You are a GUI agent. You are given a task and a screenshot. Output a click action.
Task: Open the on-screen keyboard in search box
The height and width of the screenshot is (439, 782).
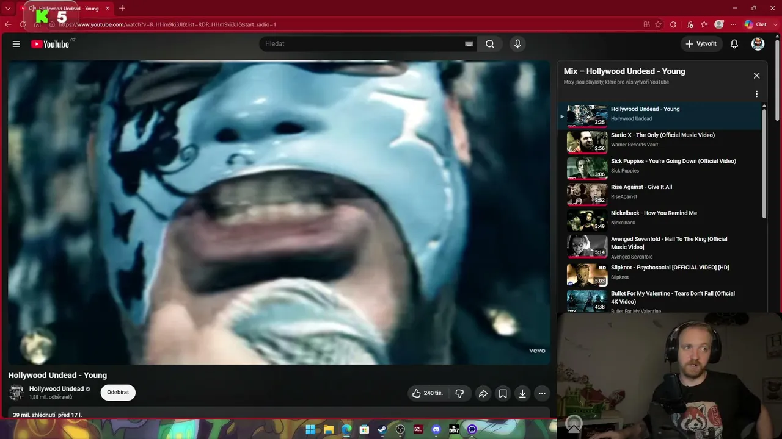point(469,44)
